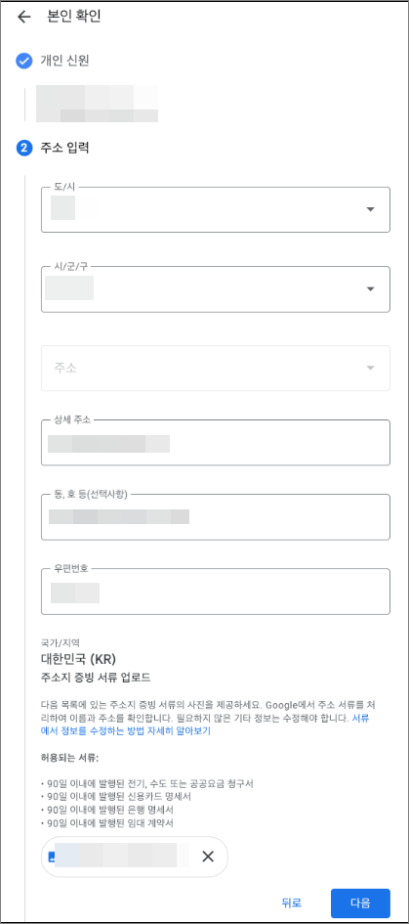Open the 도/시 dropdown arrow
Screen dimensions: 409x924
pyautogui.click(x=370, y=210)
